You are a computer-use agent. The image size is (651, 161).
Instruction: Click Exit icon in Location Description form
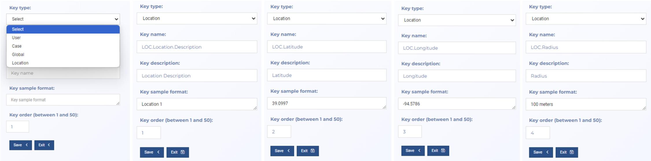pos(183,152)
